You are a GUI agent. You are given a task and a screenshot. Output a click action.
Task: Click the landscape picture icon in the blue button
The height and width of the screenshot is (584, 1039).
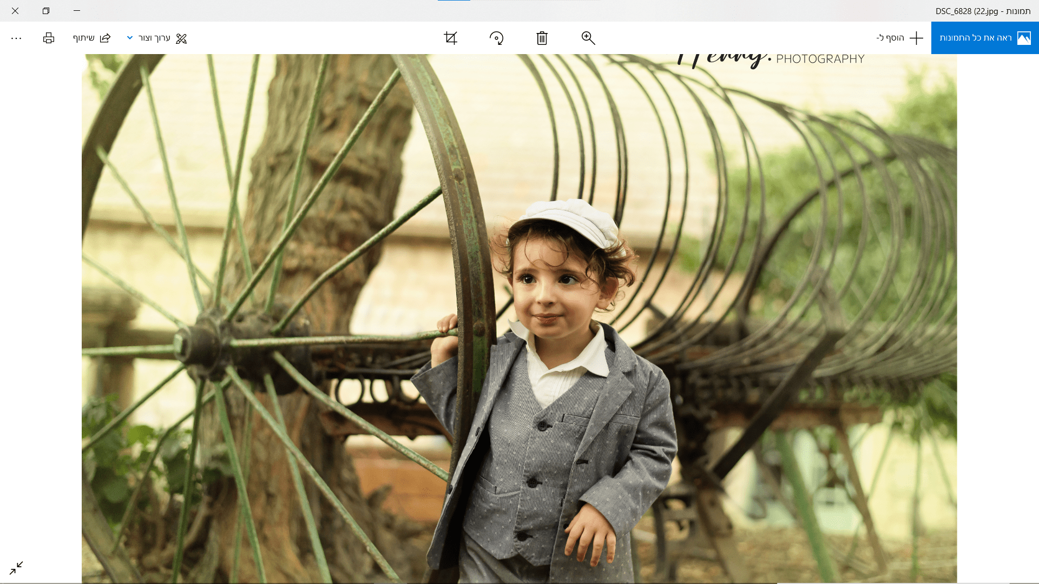click(x=1024, y=38)
